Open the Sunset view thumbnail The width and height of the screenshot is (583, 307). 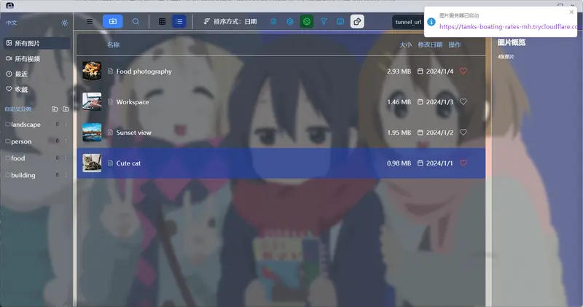92,132
